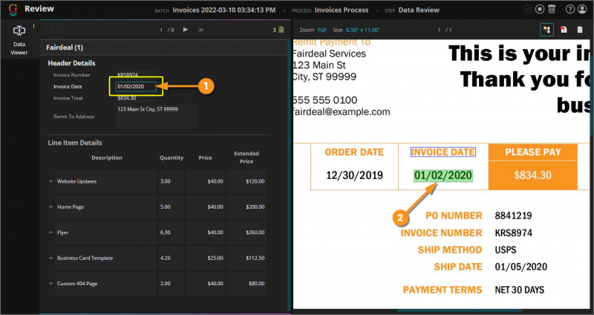Click the Business Card Template description cell
Viewport: 594px width, 315px height.
(x=105, y=258)
